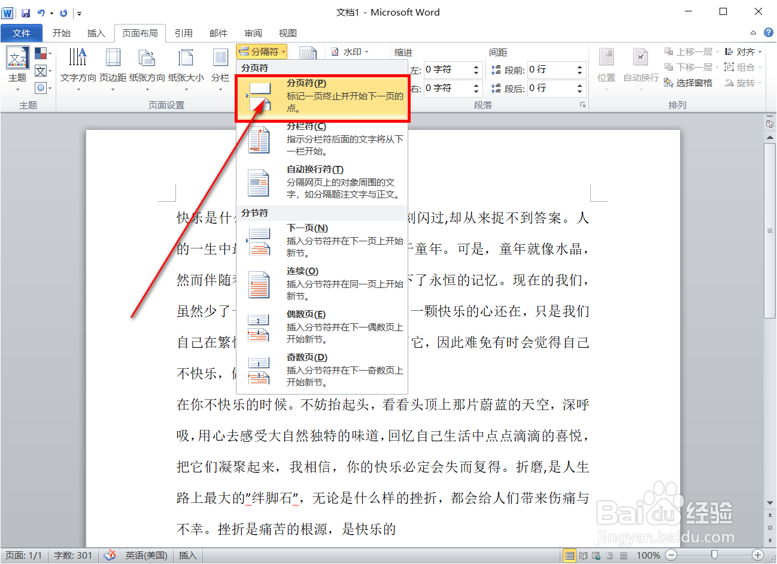Select 偶数页(E) even page section break
This screenshot has width=777, height=564.
click(x=322, y=327)
